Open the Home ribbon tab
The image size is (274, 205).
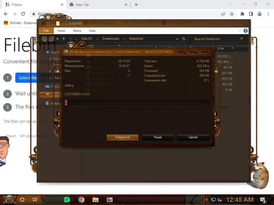61,31
